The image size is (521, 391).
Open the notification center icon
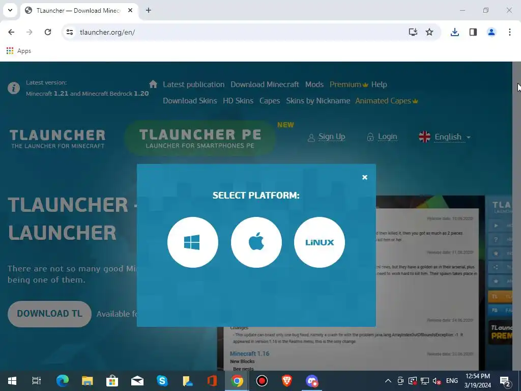(505, 381)
